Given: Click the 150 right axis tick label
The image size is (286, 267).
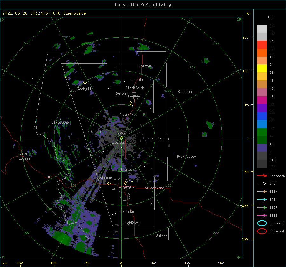Looking at the screenshot, I should click(245, 37).
